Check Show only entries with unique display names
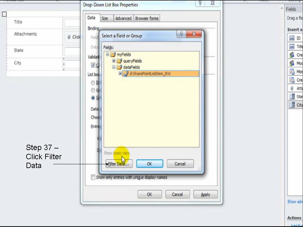This screenshot has width=303, height=227. click(x=93, y=177)
